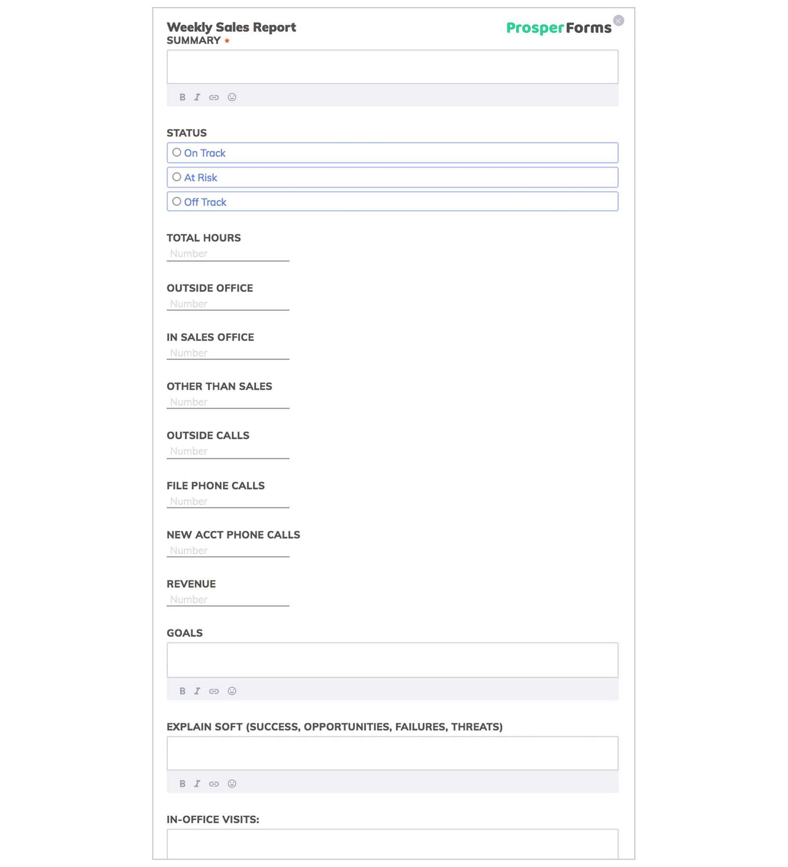The width and height of the screenshot is (788, 867).
Task: Click the Italic icon in GOALS toolbar
Action: point(198,690)
